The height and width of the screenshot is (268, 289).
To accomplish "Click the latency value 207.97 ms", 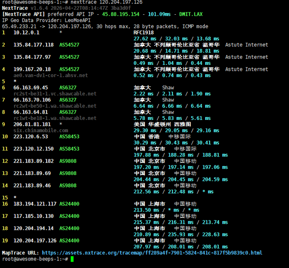I will [147, 247].
